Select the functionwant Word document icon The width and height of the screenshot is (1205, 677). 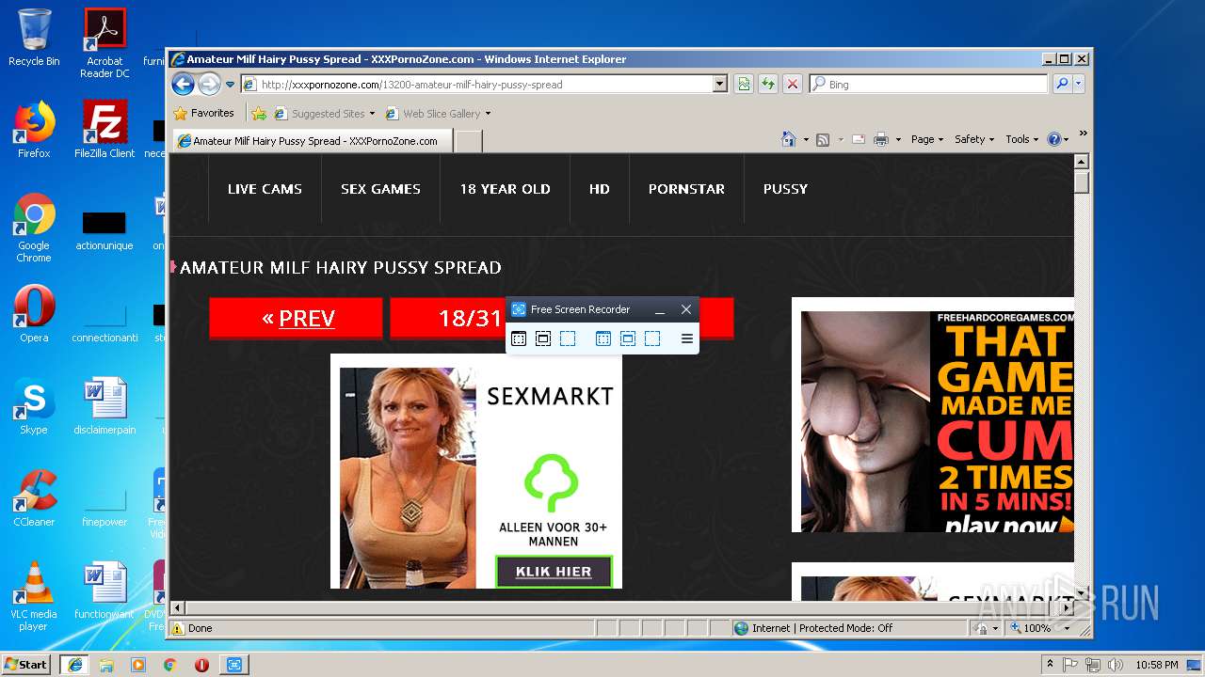click(x=104, y=590)
